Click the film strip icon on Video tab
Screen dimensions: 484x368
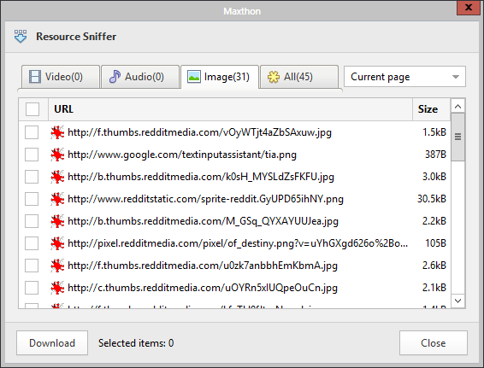pyautogui.click(x=34, y=77)
